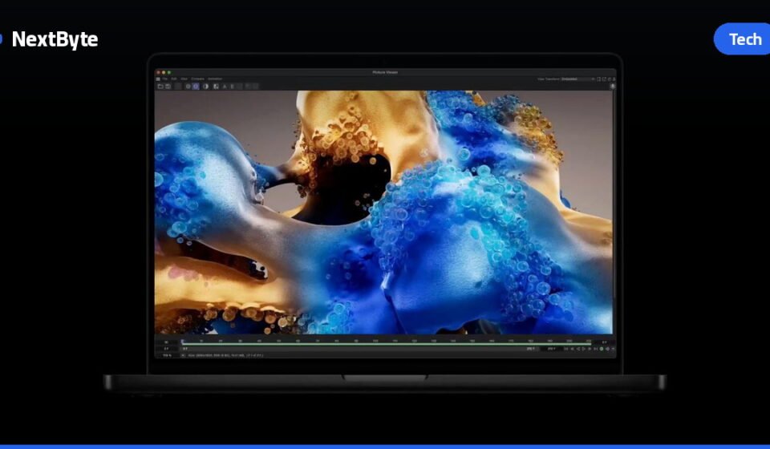This screenshot has height=449, width=770.
Task: Open the View menu in Picture Viewer
Action: pos(184,79)
